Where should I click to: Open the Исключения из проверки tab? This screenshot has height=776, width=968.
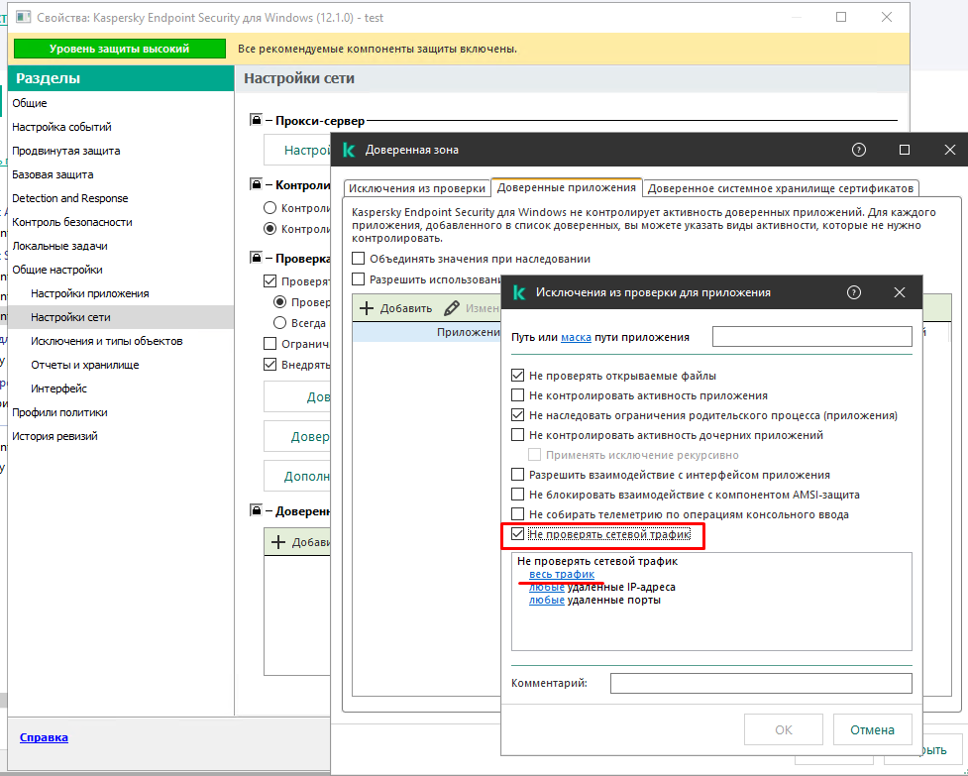(x=417, y=187)
